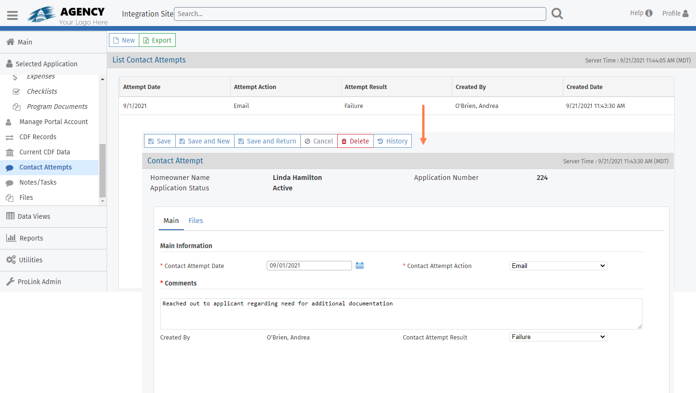
Task: Click Save and Return button
Action: (x=267, y=141)
